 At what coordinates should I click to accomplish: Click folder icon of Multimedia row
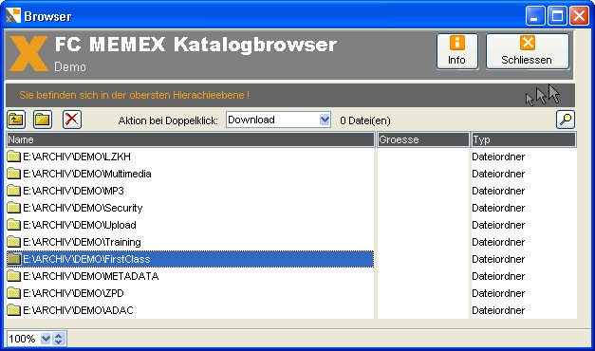point(13,174)
